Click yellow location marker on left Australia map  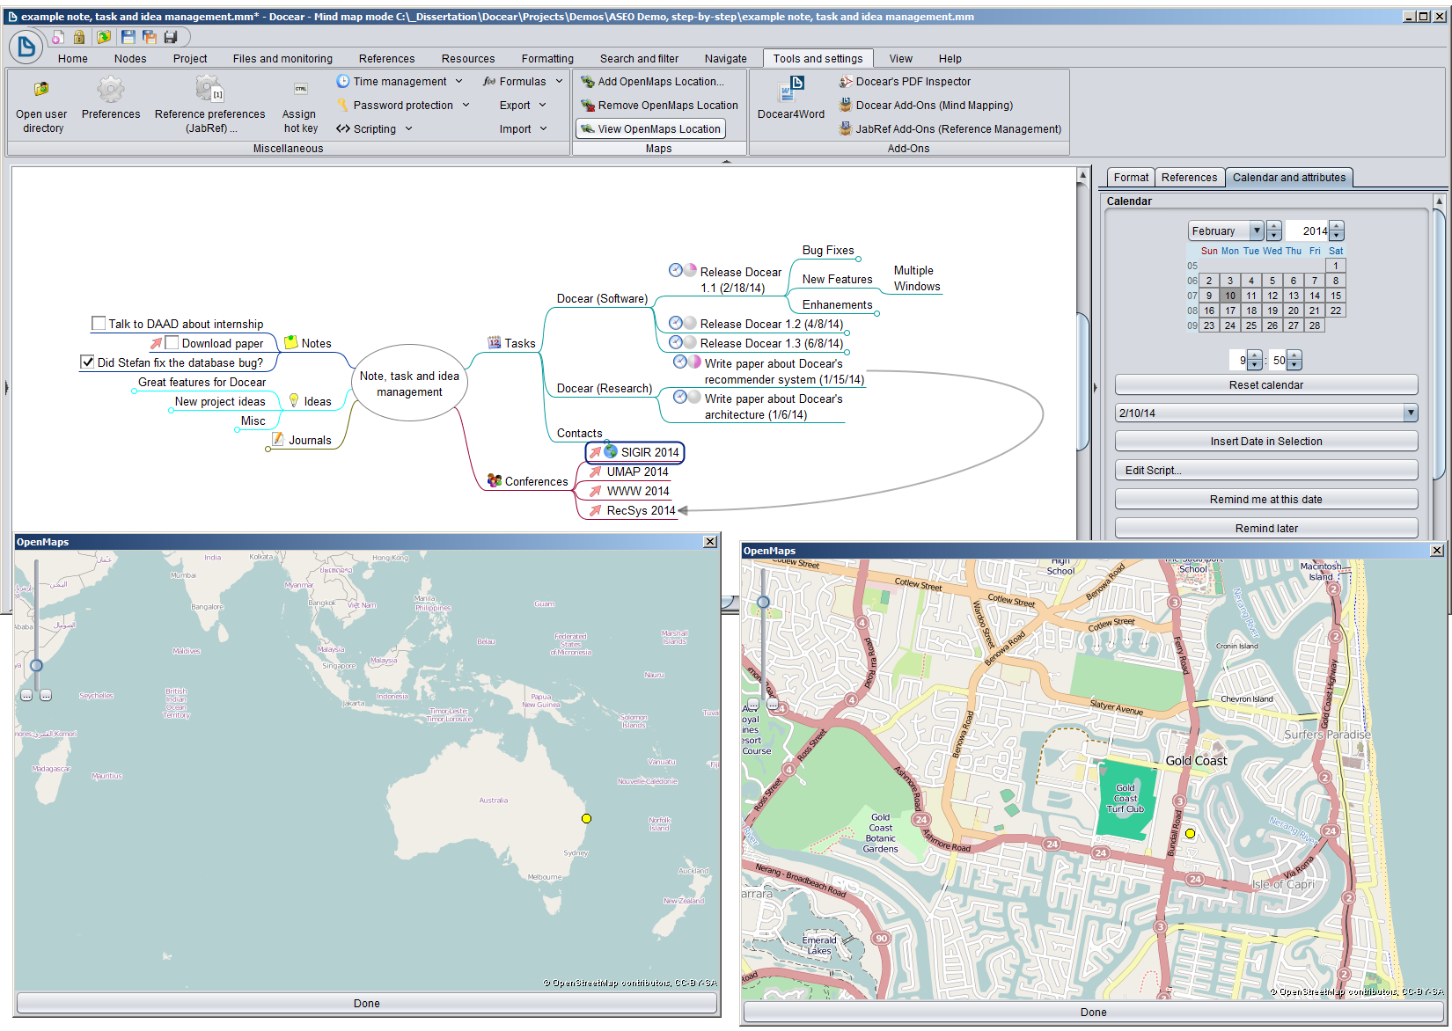point(586,818)
